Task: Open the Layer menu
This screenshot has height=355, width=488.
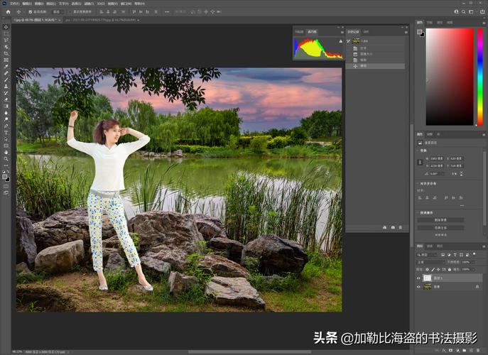Action: (x=51, y=4)
